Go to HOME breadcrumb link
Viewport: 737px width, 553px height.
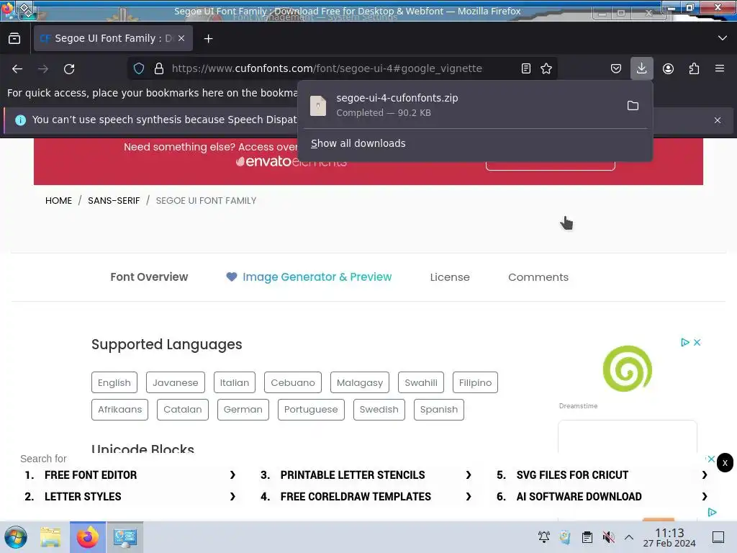pos(58,201)
